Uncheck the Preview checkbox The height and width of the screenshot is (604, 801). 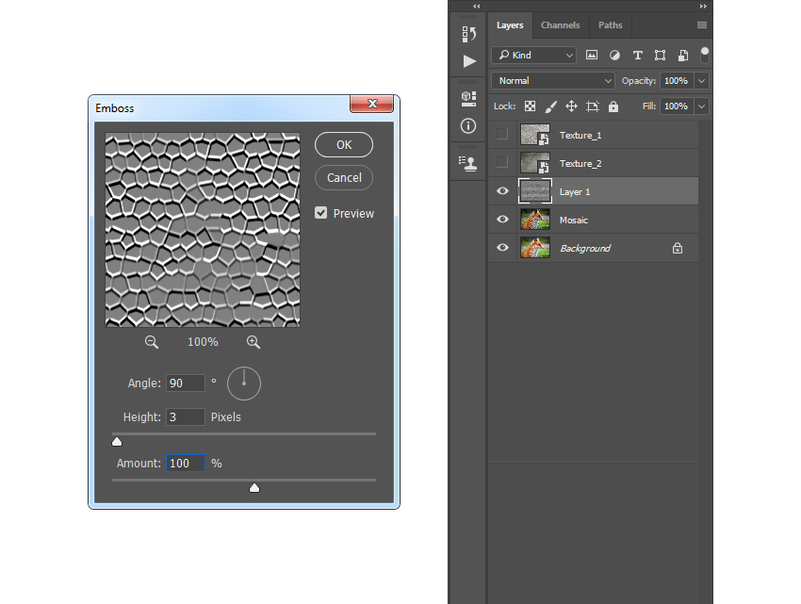pyautogui.click(x=321, y=213)
